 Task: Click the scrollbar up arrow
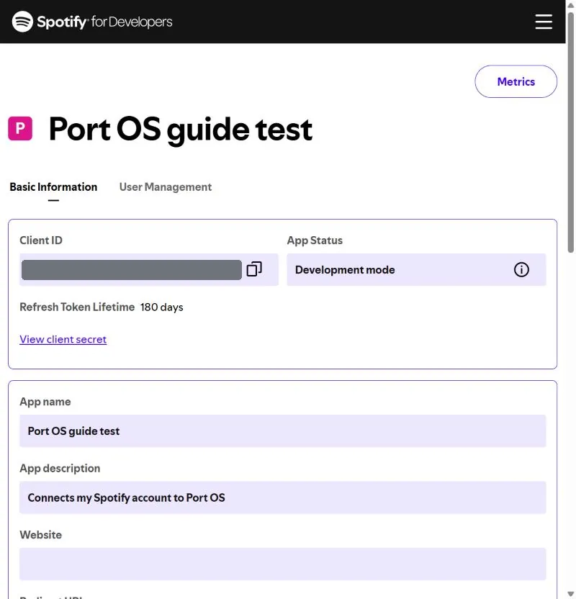[x=571, y=5]
